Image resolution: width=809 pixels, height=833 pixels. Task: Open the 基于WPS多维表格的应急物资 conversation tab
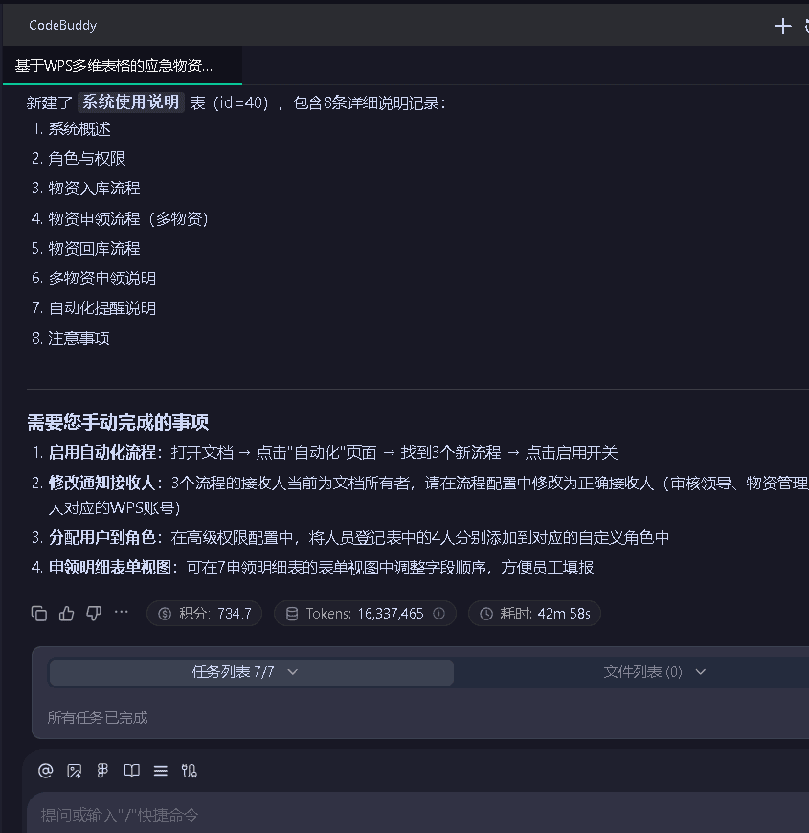[123, 65]
